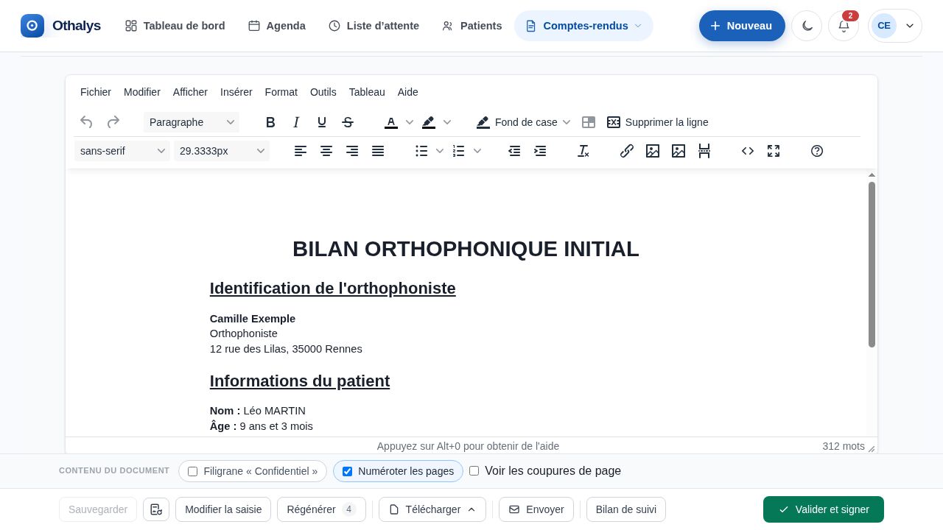This screenshot has height=530, width=943.
Task: Apply the current highlight color swatch
Action: click(429, 122)
